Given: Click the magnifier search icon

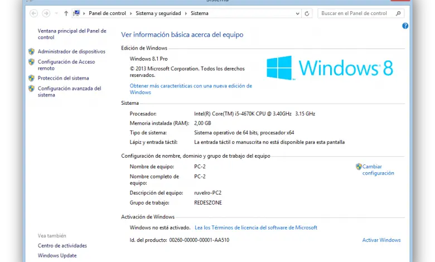Looking at the screenshot, I should coord(398,13).
